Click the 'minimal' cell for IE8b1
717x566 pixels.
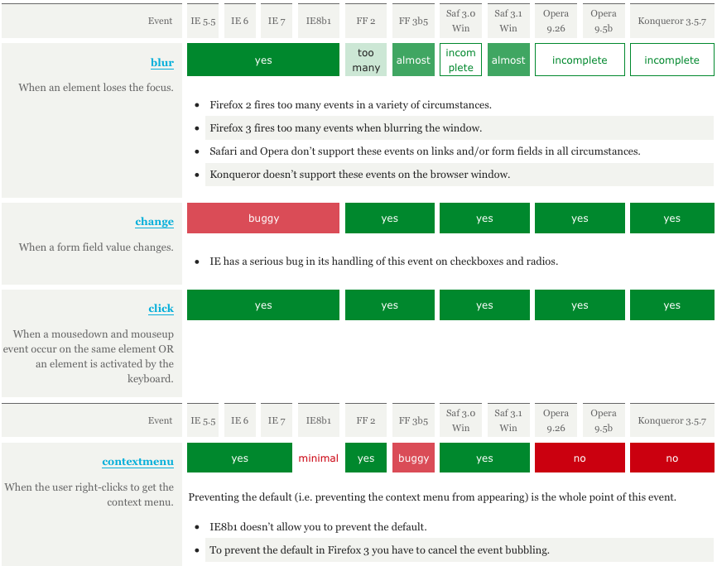tap(318, 458)
